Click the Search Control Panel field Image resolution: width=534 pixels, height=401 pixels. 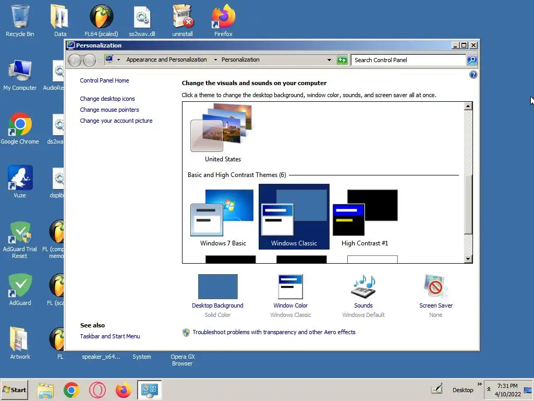point(408,60)
